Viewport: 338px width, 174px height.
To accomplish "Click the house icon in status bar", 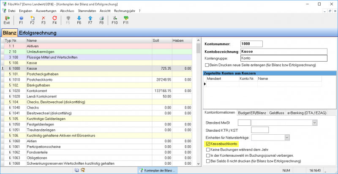I will click(82, 170).
